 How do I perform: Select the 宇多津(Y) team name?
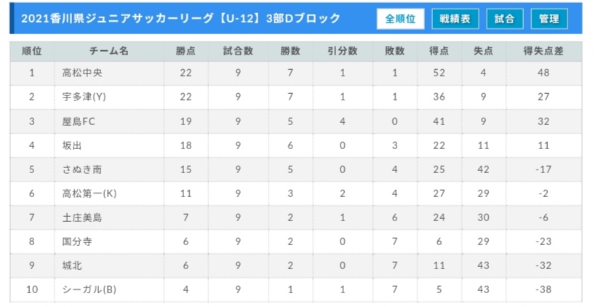(84, 97)
